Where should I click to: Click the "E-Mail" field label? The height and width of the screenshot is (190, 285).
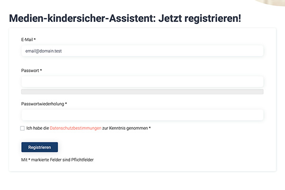[28, 39]
